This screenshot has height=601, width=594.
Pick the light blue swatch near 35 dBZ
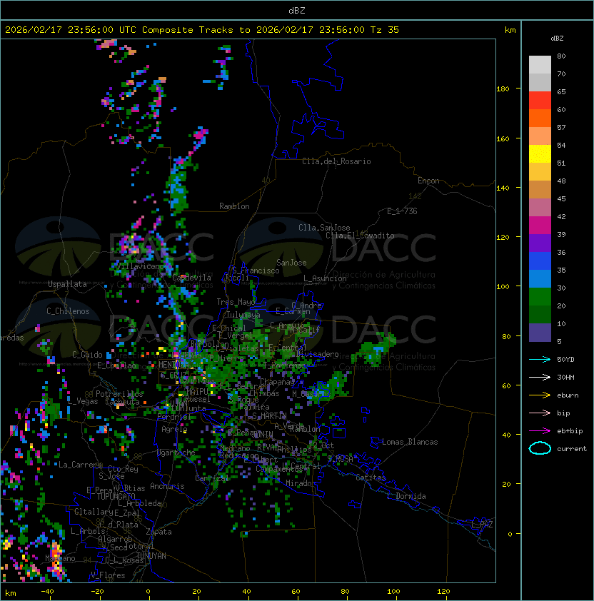[x=540, y=278]
